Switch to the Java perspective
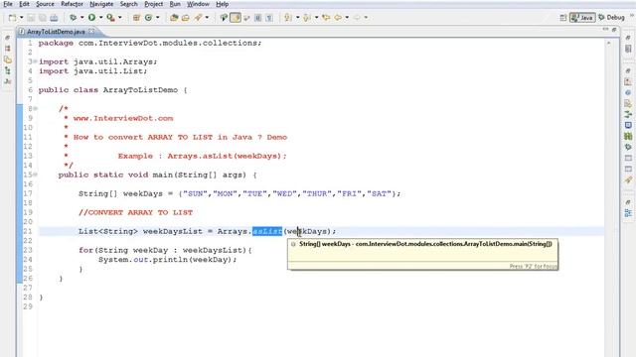Image resolution: width=636 pixels, height=357 pixels. pos(582,18)
